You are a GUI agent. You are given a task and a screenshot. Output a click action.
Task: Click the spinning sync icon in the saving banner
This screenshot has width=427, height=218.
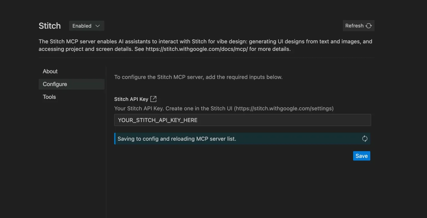point(365,138)
